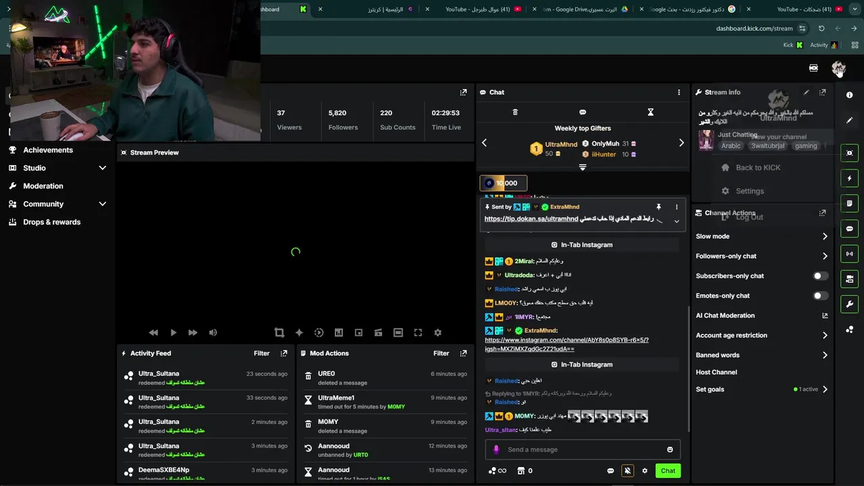Screen dimensions: 864x486
Task: Open Followers-only chat options
Action: tap(762, 256)
